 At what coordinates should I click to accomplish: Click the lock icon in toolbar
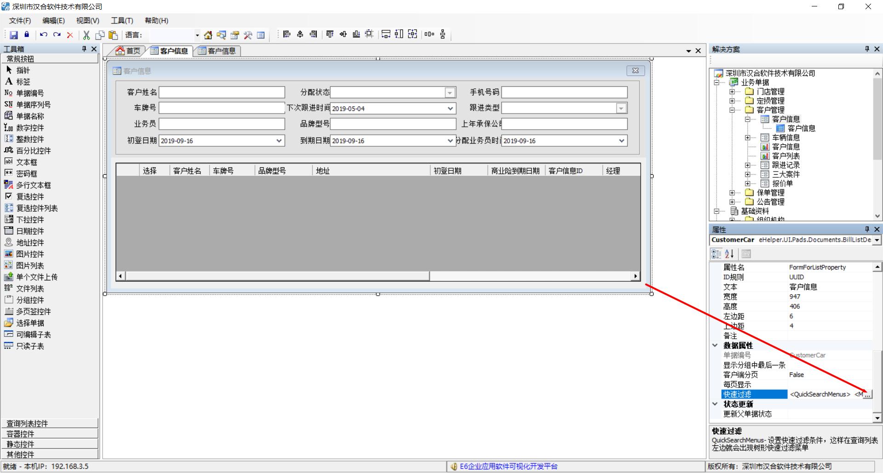pyautogui.click(x=27, y=34)
